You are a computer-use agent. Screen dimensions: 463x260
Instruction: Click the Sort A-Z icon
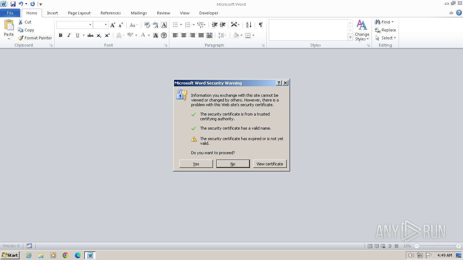tap(249, 25)
